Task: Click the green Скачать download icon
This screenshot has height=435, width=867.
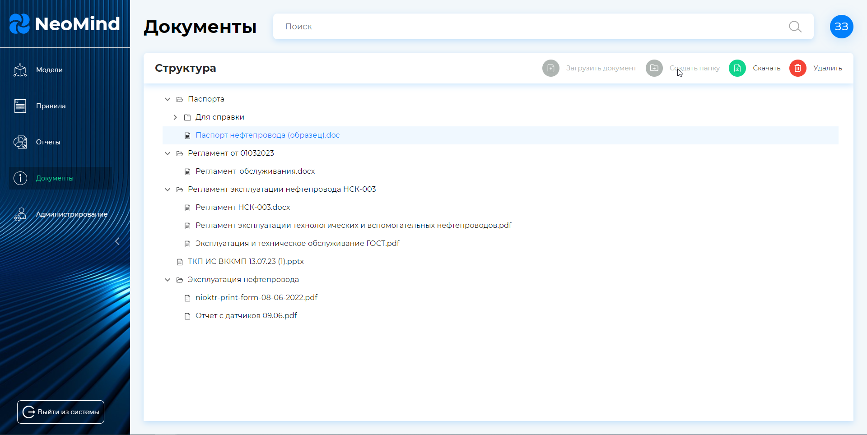Action: (x=737, y=68)
